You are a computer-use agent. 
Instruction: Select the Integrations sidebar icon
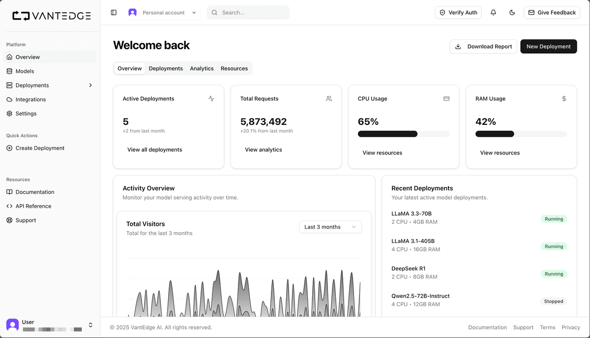coord(9,99)
